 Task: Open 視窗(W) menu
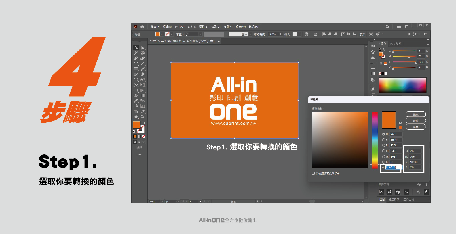click(241, 27)
